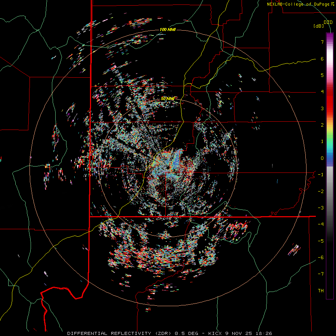Image resolution: width=336 pixels, height=336 pixels.
Task: Click the DZD legend title
Action: point(328,22)
